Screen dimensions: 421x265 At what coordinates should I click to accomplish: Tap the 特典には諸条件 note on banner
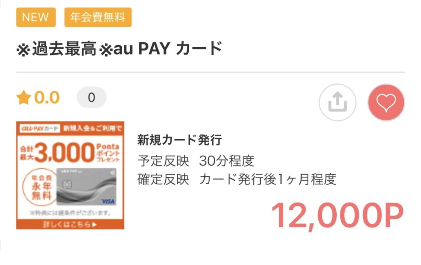[70, 213]
